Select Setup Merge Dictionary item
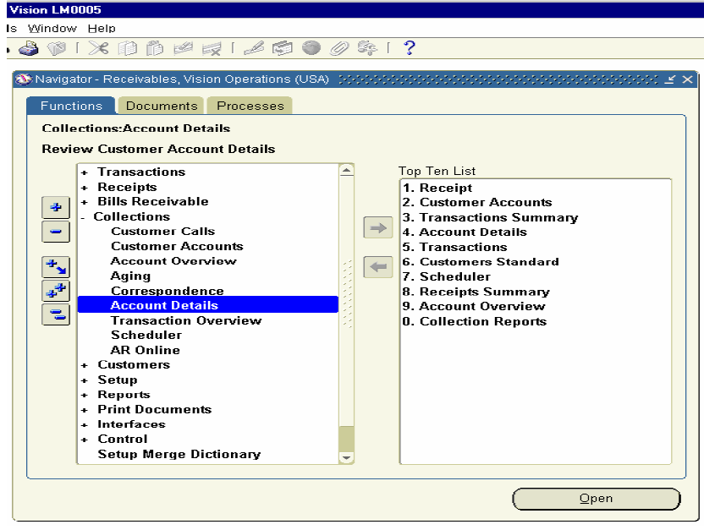Viewport: 704px width, 530px height. click(x=179, y=454)
